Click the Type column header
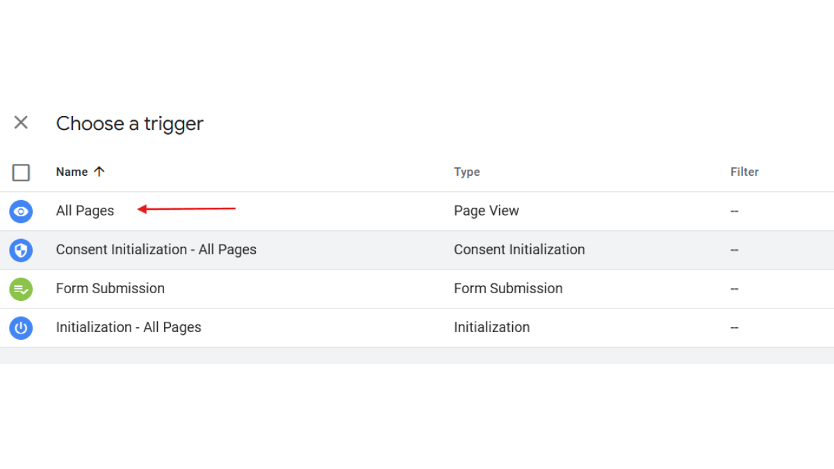The image size is (834, 469). pos(466,172)
